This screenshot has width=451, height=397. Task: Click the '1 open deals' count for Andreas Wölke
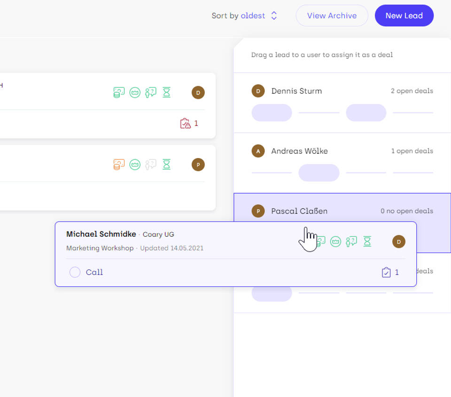coord(412,151)
